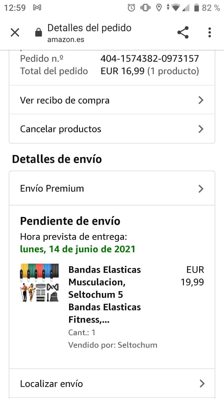
Task: Open the Bandas Elasticas Musculacion product link
Action: pos(105,294)
